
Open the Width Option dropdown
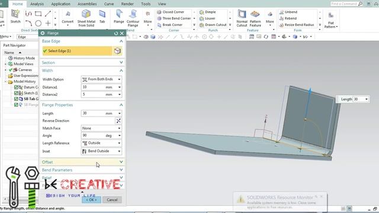101,79
